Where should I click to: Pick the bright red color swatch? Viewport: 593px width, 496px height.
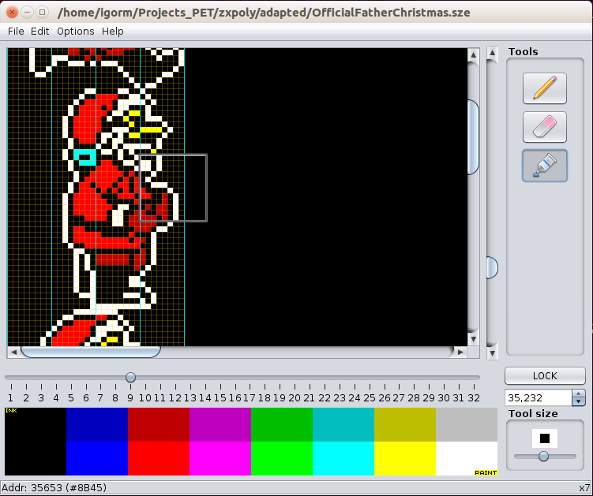click(x=159, y=459)
